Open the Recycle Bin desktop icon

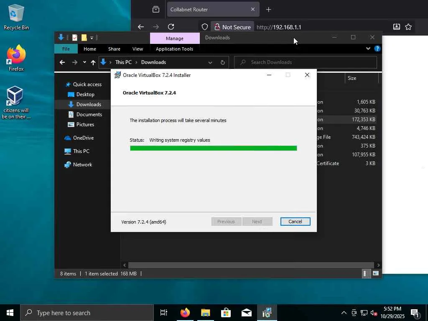16,17
